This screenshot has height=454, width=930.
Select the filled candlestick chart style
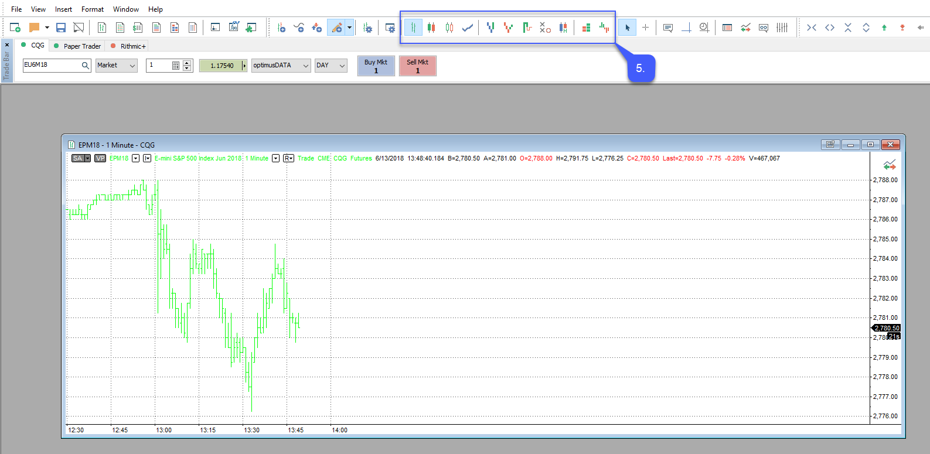pyautogui.click(x=431, y=28)
